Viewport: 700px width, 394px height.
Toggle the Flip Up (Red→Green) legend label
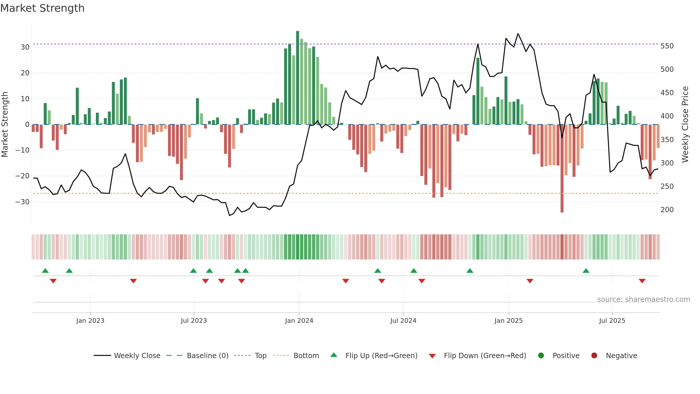[381, 355]
